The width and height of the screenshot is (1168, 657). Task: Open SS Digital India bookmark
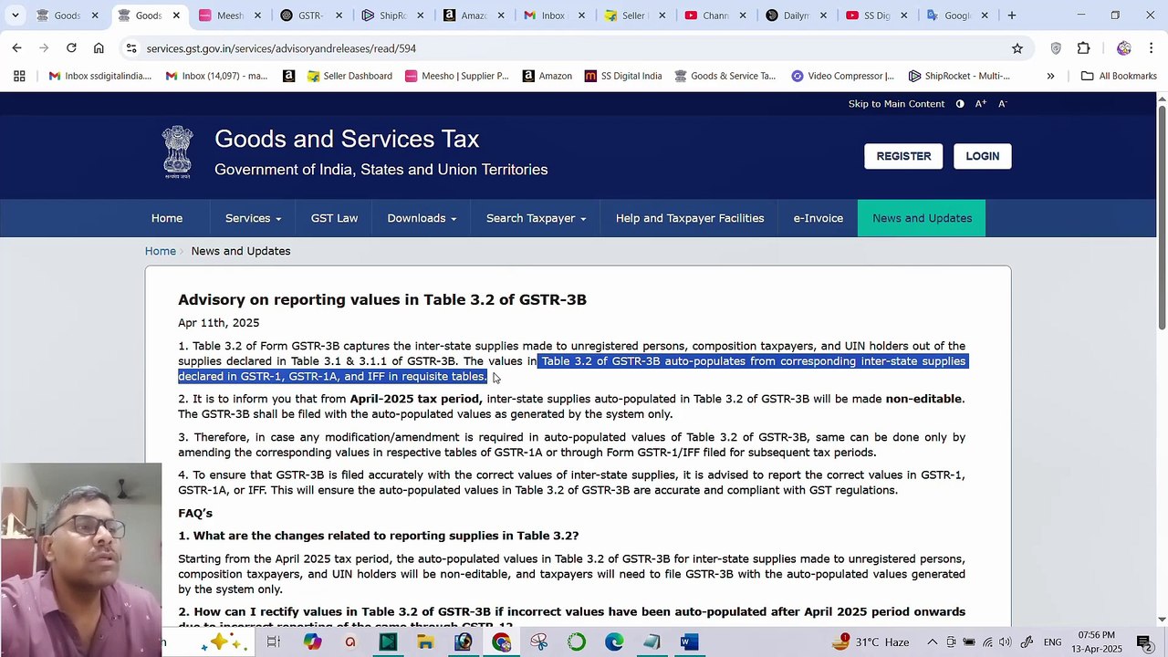click(x=623, y=76)
